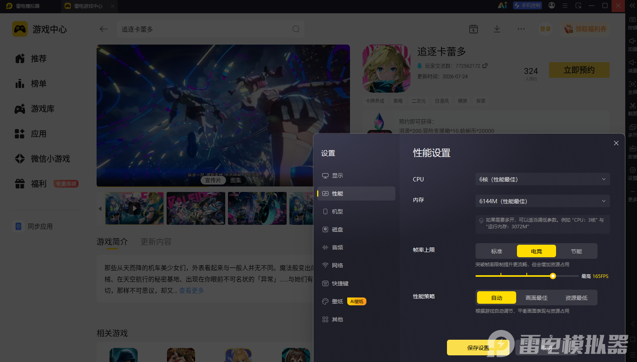Open the user account icon in title bar
The width and height of the screenshot is (637, 362).
552,5
